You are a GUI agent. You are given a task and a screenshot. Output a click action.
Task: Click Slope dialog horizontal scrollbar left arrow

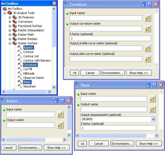click(x=78, y=136)
